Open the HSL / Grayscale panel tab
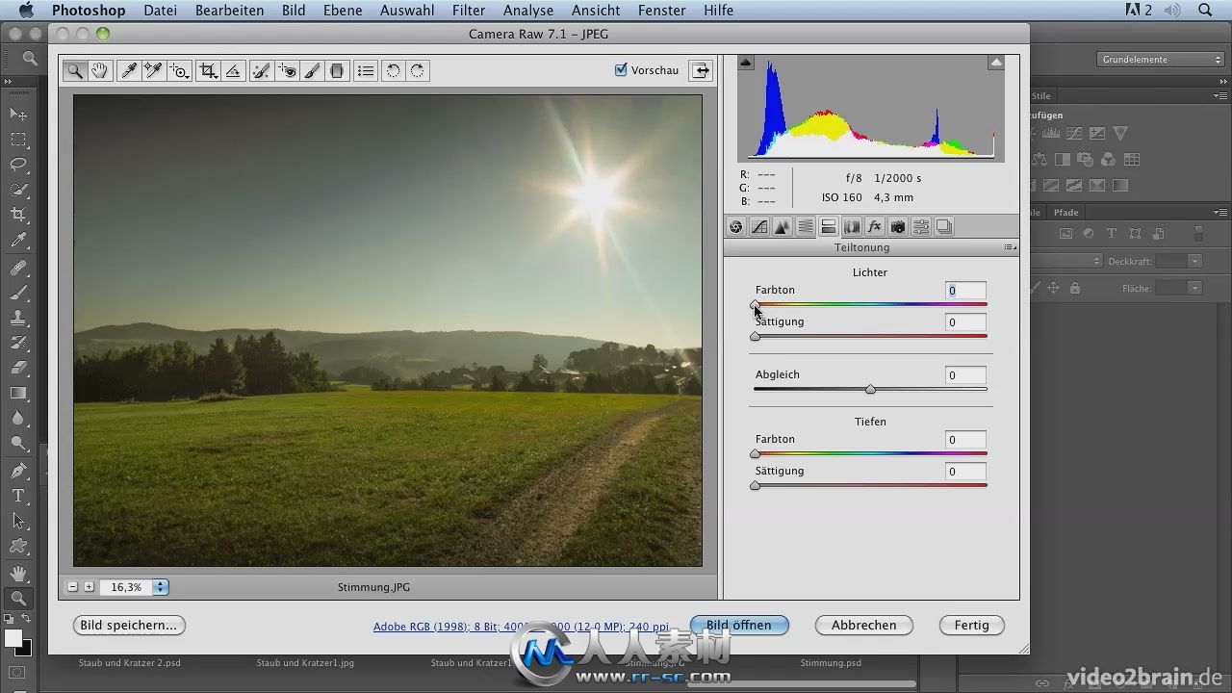 806,227
